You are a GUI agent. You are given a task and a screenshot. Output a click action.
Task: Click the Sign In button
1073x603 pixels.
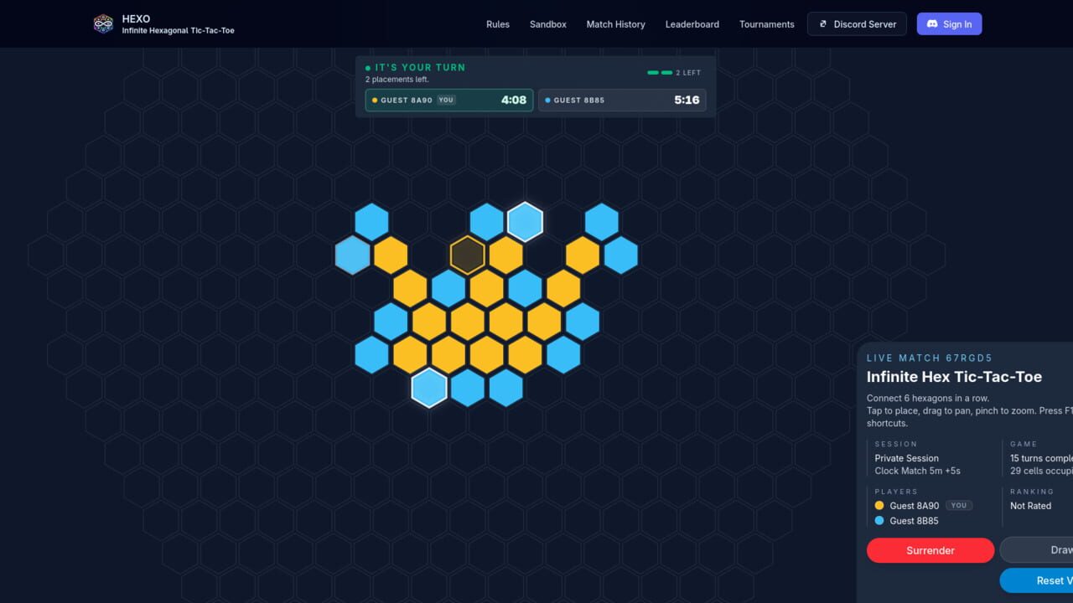click(x=949, y=24)
